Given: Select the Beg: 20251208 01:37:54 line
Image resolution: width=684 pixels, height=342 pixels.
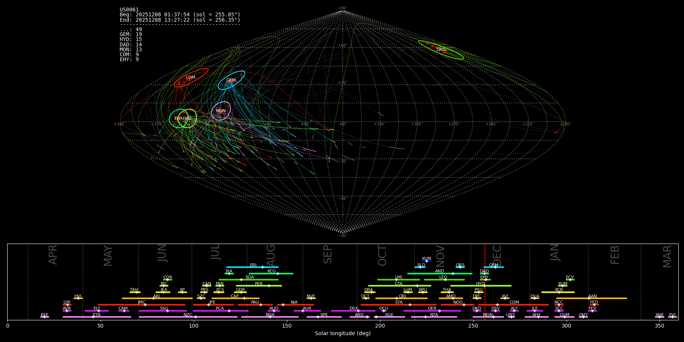Looking at the screenshot, I should pyautogui.click(x=180, y=15).
